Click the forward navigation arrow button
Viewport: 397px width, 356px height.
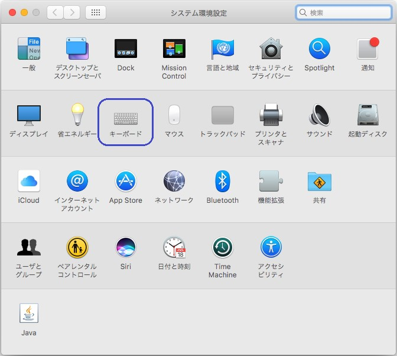click(x=71, y=12)
